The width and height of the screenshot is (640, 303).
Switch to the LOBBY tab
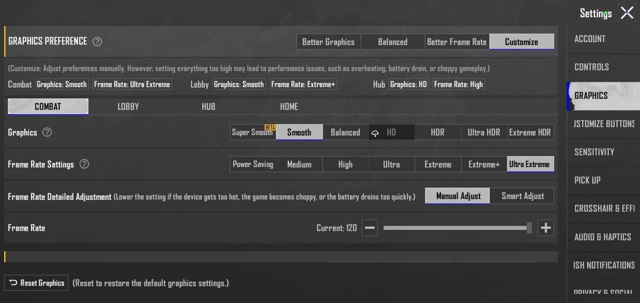click(128, 107)
